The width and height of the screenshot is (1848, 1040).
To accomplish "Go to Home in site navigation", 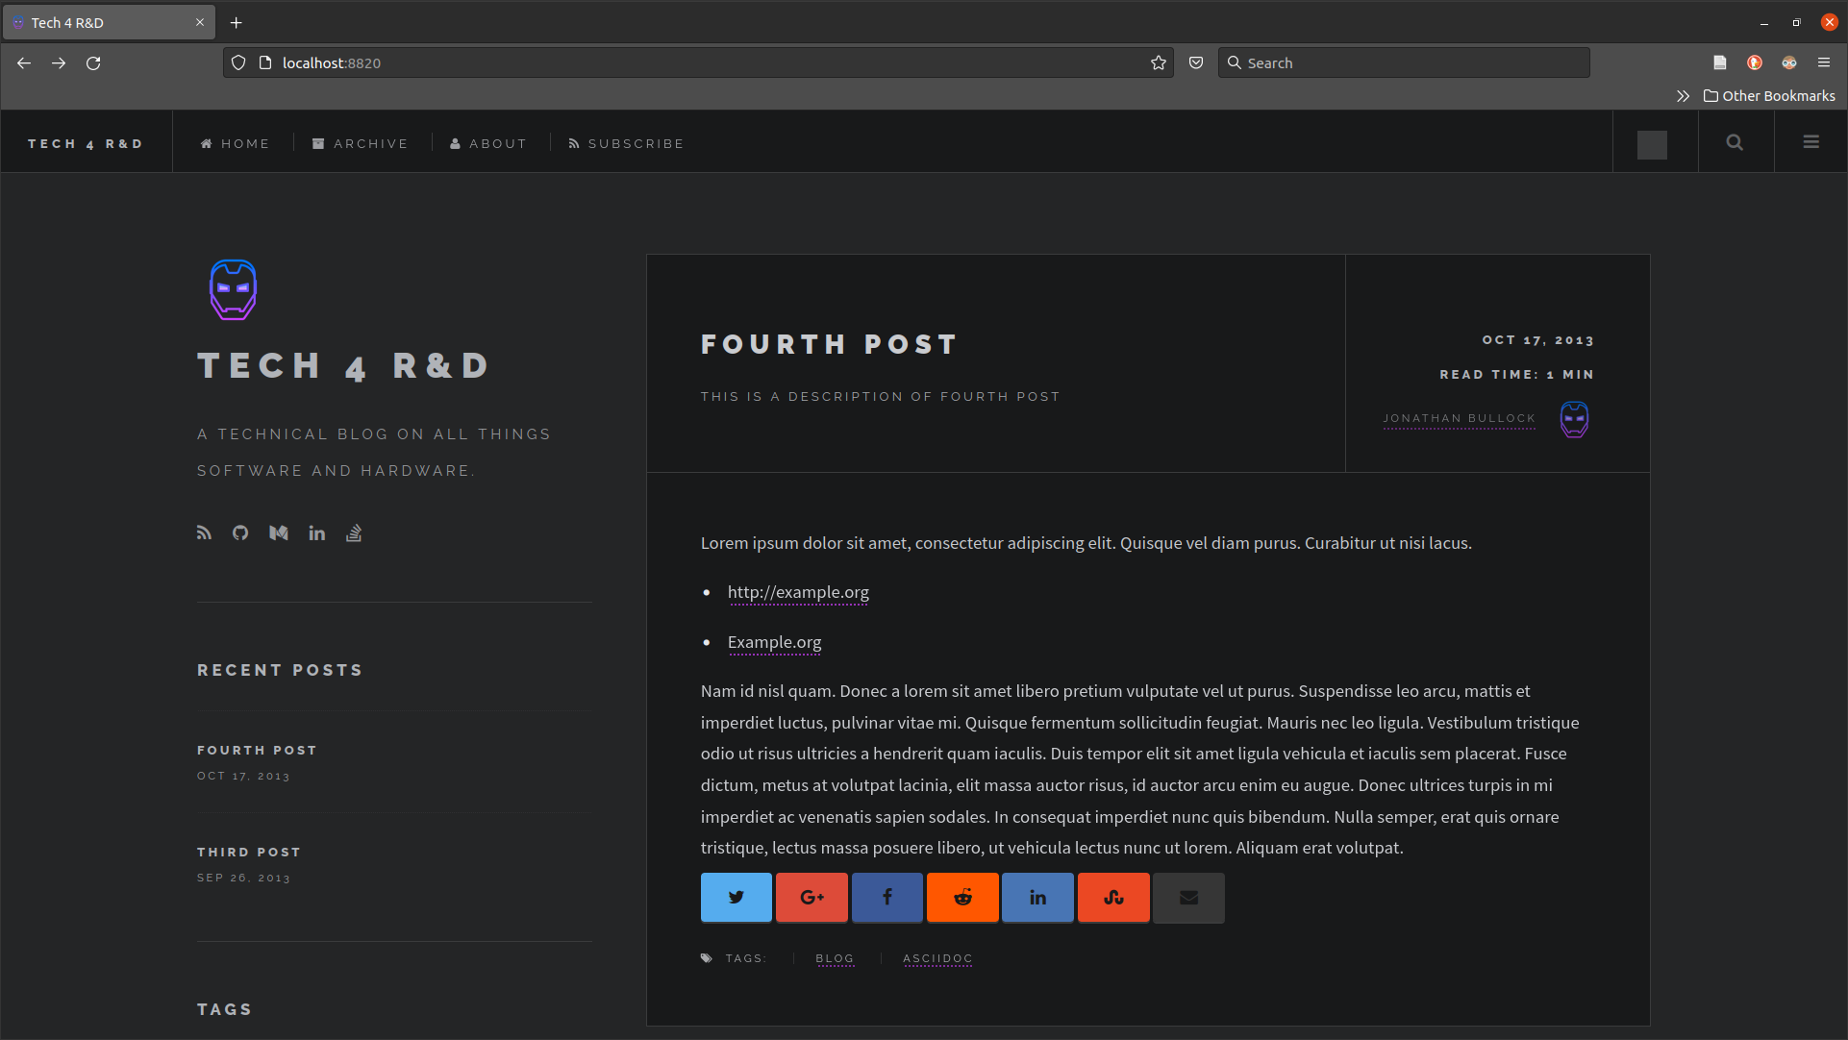I will click(235, 143).
